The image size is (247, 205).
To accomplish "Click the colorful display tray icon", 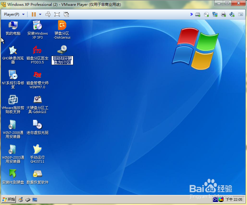I will click(221, 199).
